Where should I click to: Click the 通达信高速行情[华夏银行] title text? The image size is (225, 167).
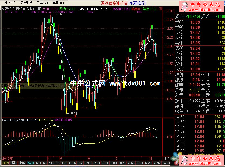(123, 3)
